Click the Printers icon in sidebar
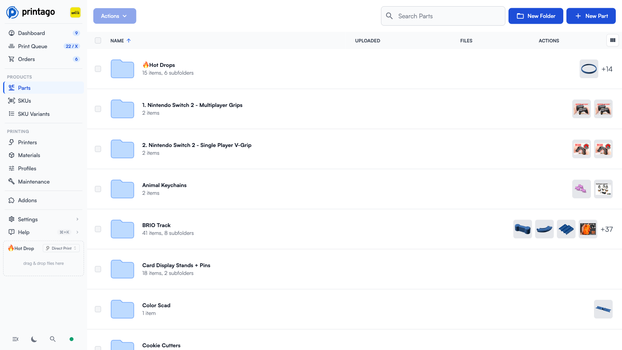This screenshot has width=622, height=350. [x=12, y=142]
